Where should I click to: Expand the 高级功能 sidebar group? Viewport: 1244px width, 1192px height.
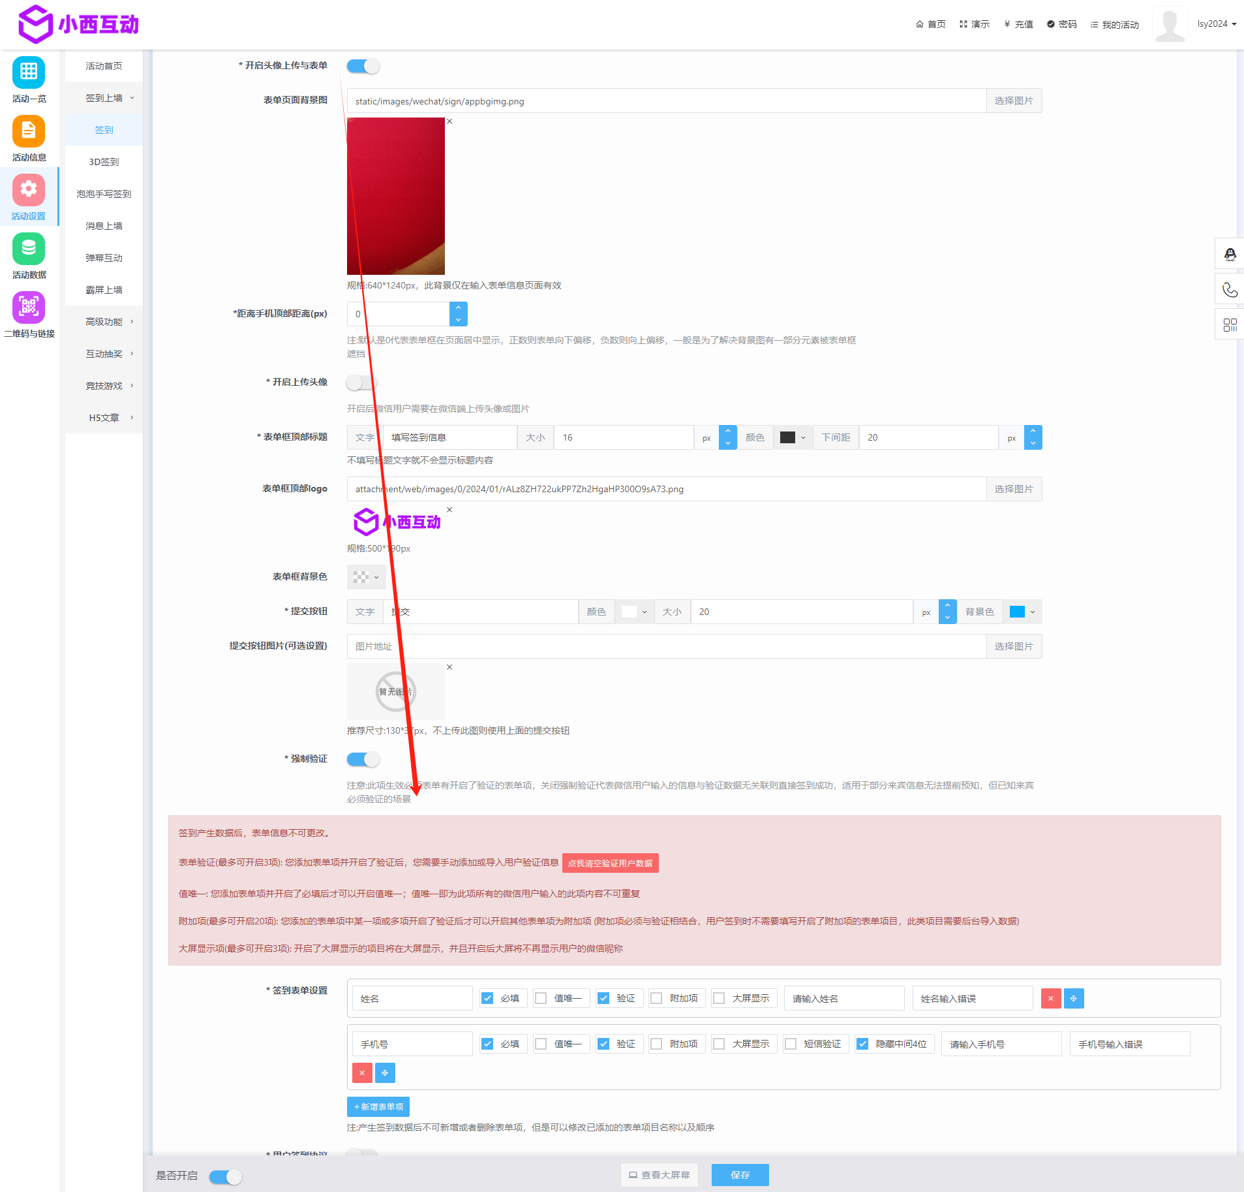[104, 322]
